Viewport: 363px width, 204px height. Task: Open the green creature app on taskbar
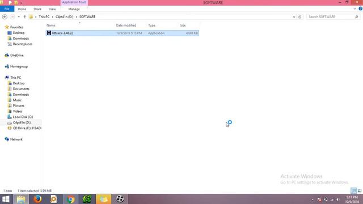(87, 199)
